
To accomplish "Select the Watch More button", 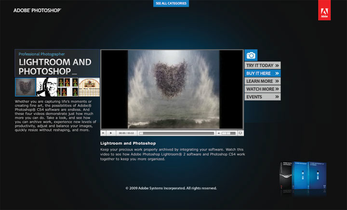I will (263, 89).
